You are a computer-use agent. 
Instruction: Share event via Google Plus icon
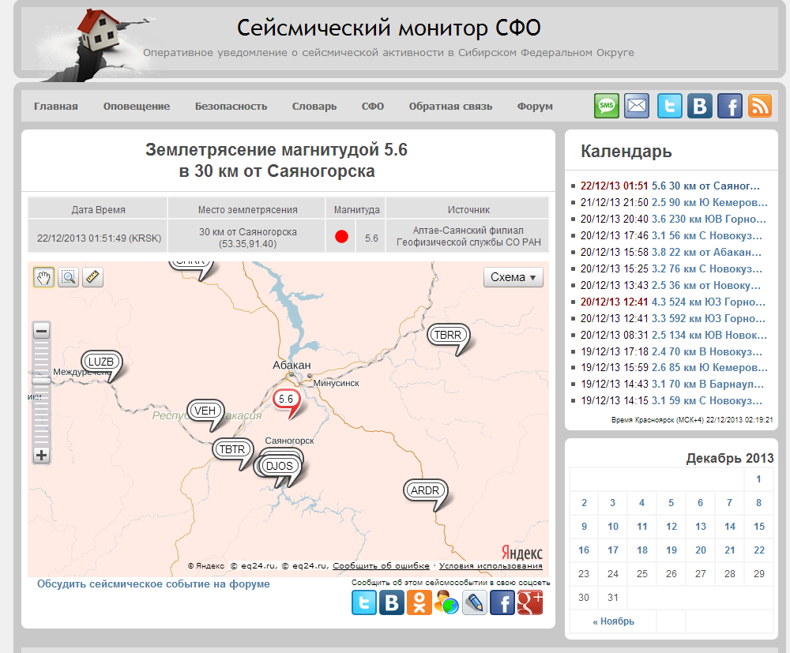tap(530, 602)
